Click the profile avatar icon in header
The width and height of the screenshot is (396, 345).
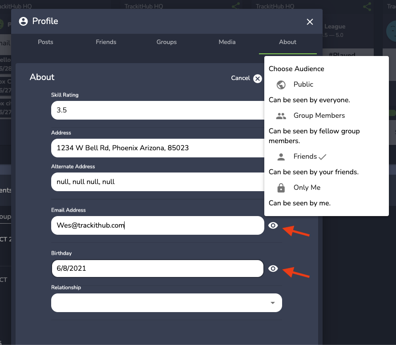23,21
